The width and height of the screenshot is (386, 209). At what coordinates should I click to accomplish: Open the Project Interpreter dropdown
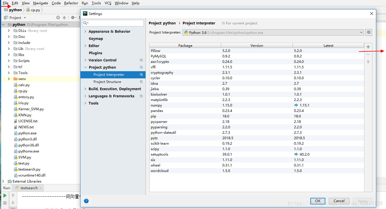pos(273,32)
